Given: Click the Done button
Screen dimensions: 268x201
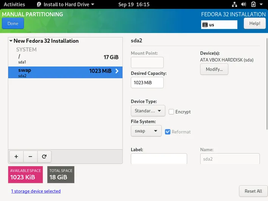Looking at the screenshot, I should (13, 23).
